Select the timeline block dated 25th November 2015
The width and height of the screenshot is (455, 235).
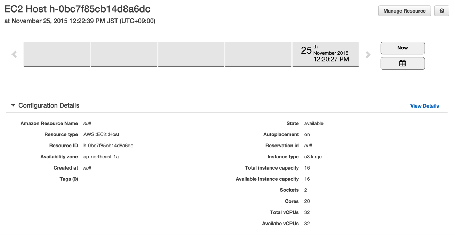tap(325, 54)
